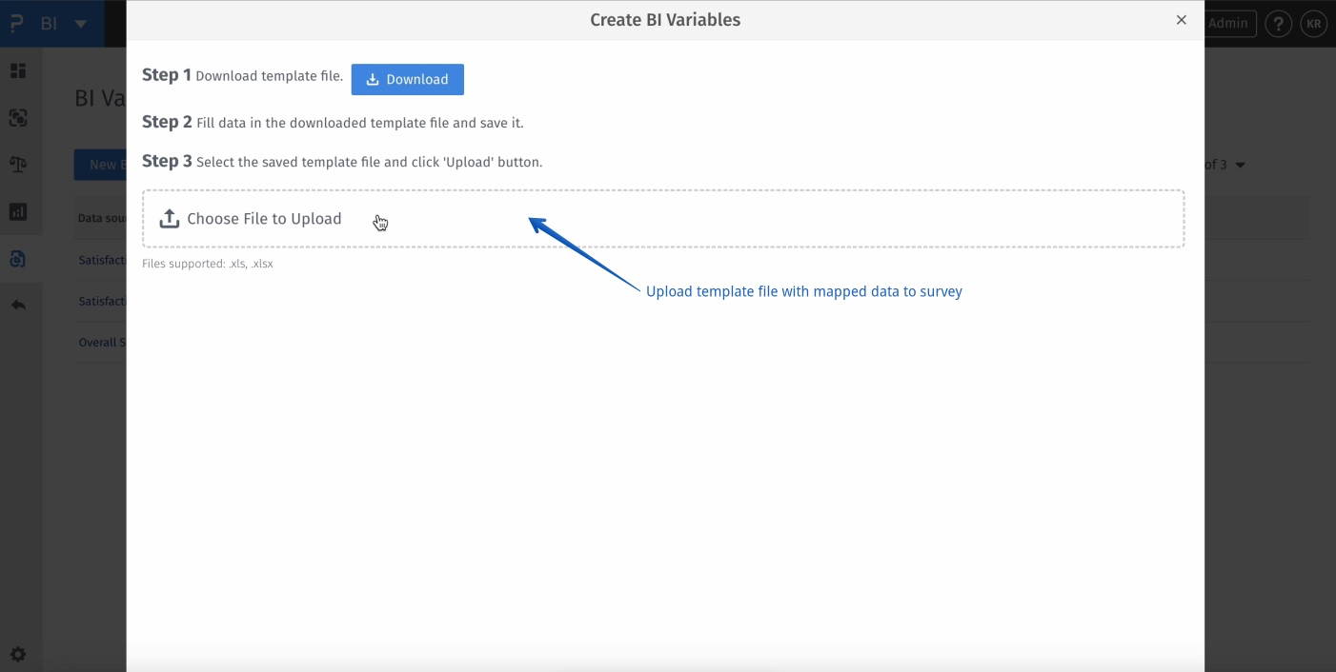Open the settings gear at sidebar bottom
Viewport: 1336px width, 672px height.
coord(19,654)
